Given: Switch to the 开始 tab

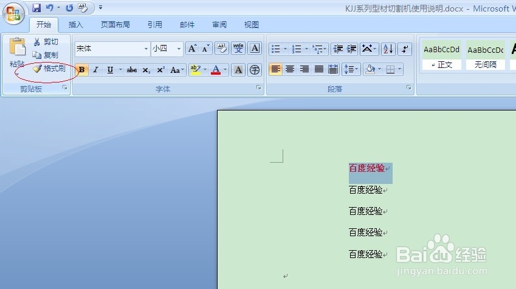Looking at the screenshot, I should point(43,25).
